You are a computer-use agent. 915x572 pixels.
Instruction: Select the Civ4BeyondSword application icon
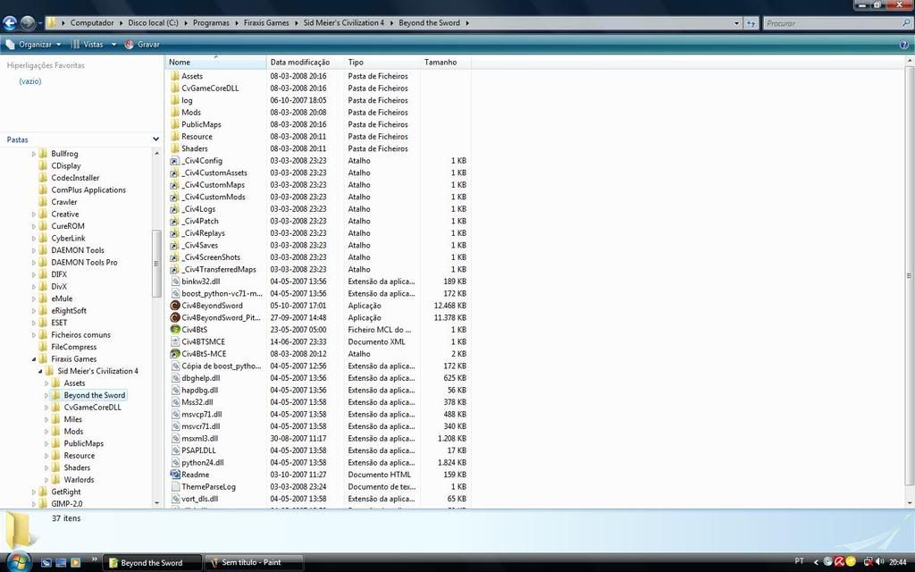pyautogui.click(x=174, y=306)
